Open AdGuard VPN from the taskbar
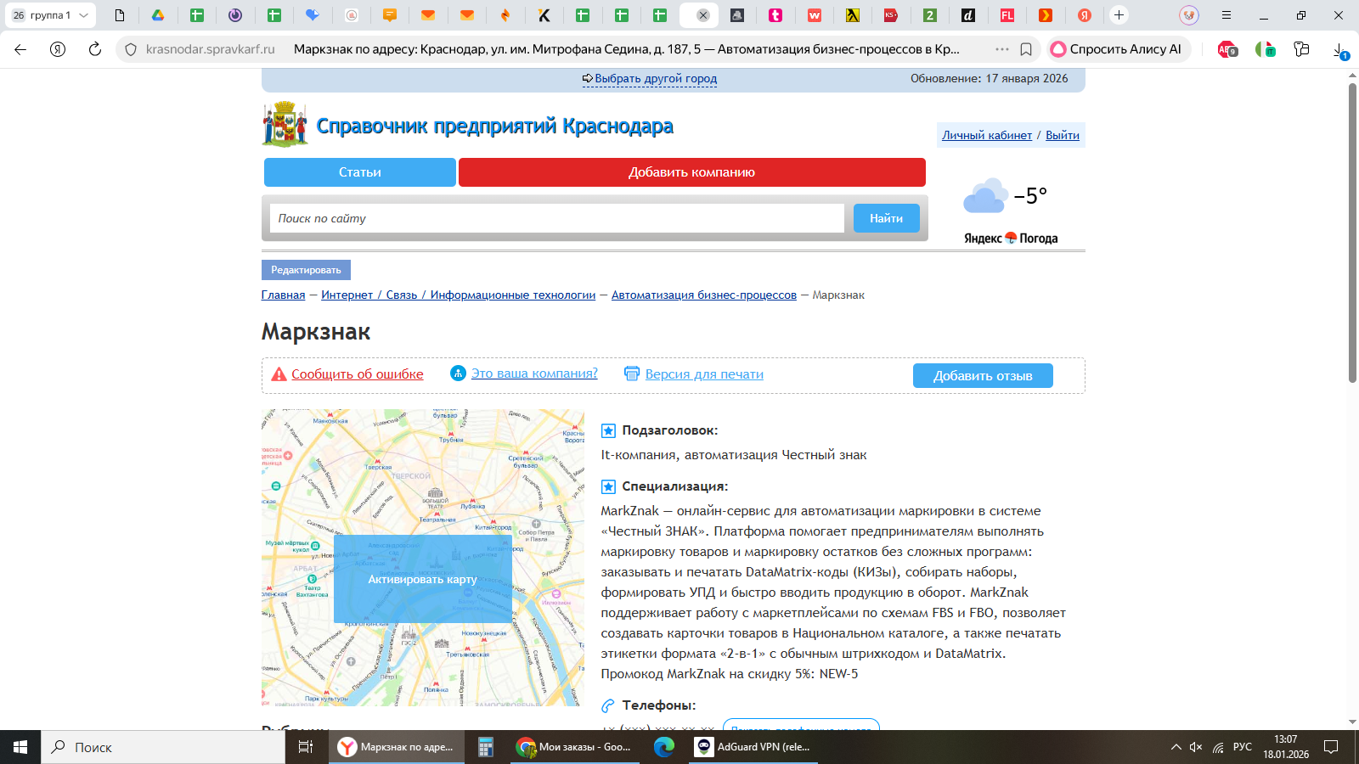Image resolution: width=1359 pixels, height=764 pixels. tap(754, 747)
